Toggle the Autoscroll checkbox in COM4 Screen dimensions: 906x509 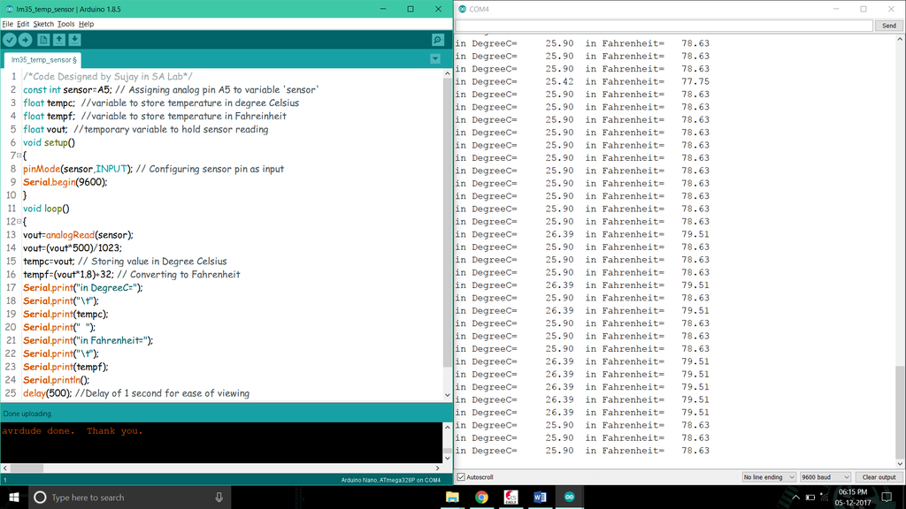461,477
